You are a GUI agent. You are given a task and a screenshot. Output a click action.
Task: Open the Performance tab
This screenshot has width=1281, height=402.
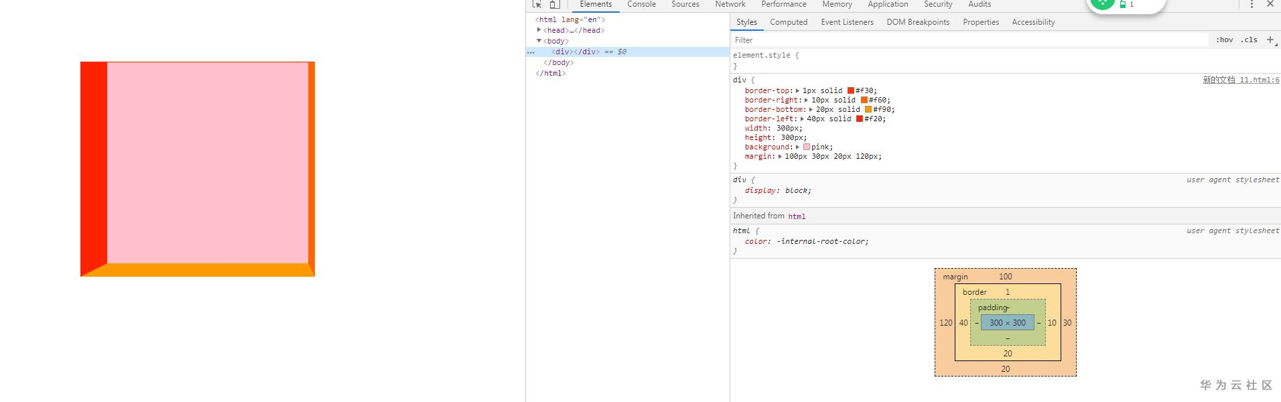tap(783, 4)
